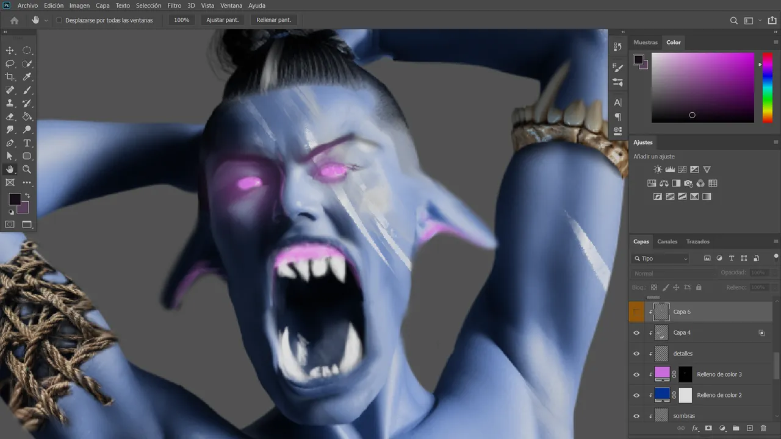781x439 pixels.
Task: Select the Clone Stamp tool
Action: [10, 104]
